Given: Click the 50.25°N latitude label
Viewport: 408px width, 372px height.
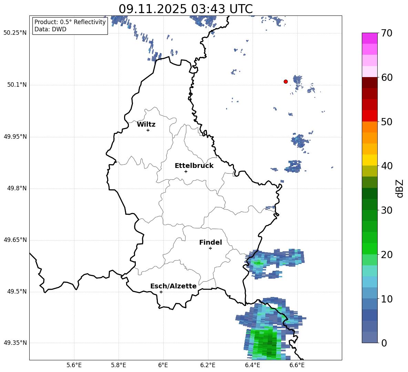Looking at the screenshot, I should click(16, 33).
